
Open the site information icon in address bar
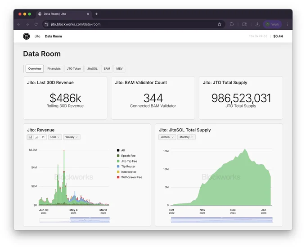(x=46, y=24)
